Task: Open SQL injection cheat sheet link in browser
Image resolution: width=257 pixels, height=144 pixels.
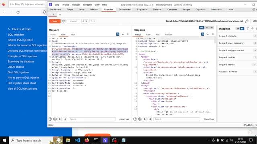Action: (x=22, y=83)
